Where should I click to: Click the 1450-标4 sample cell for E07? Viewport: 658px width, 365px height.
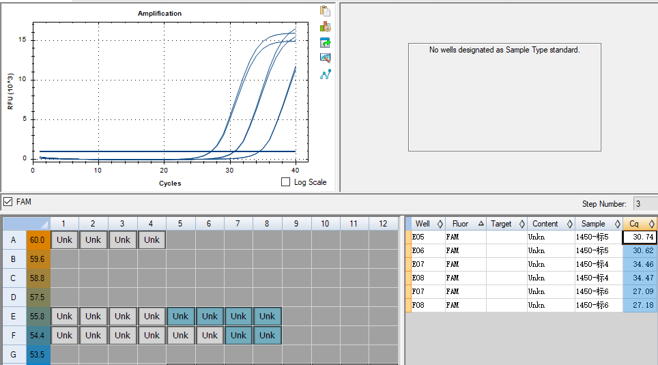pyautogui.click(x=599, y=264)
